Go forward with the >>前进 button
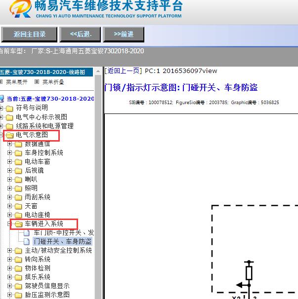The height and width of the screenshot is (299, 298). tap(124, 35)
